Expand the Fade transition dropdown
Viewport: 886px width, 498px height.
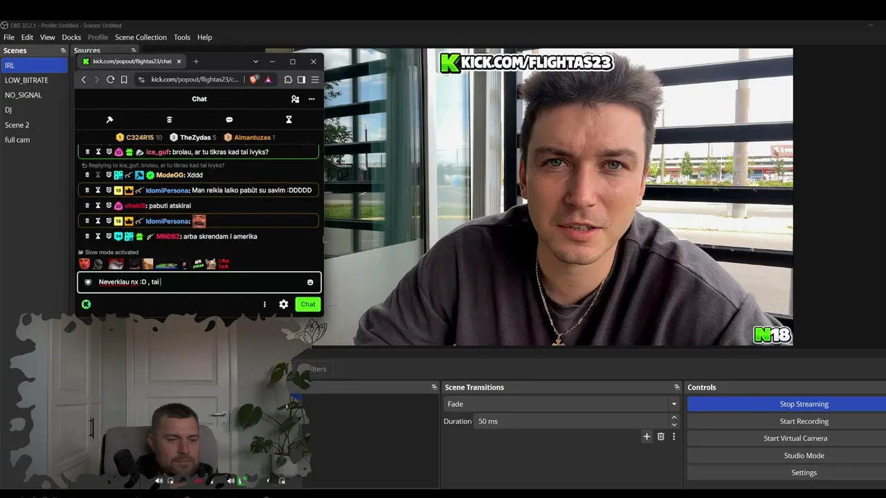click(x=673, y=404)
